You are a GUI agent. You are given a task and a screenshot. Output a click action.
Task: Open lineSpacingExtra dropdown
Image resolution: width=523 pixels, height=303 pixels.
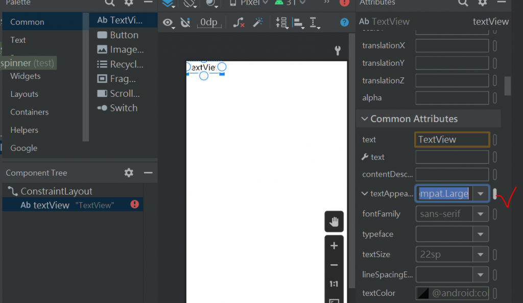click(480, 274)
